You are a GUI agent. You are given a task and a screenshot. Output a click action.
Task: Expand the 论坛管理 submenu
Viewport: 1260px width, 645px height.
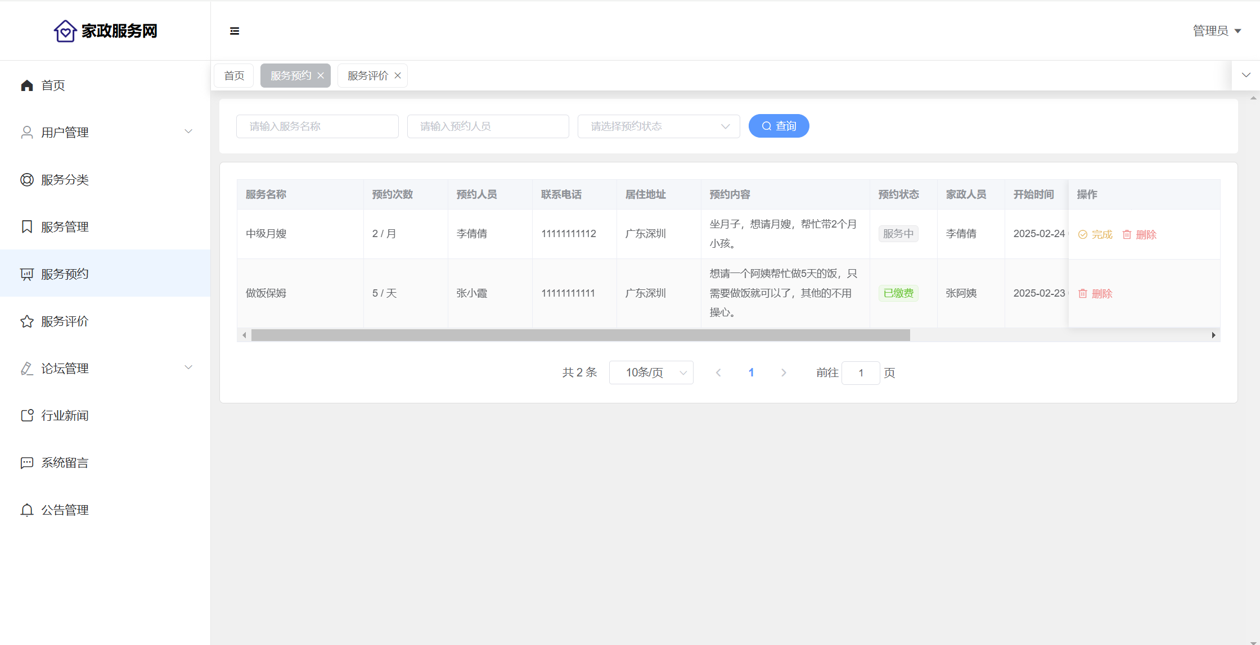(x=188, y=368)
